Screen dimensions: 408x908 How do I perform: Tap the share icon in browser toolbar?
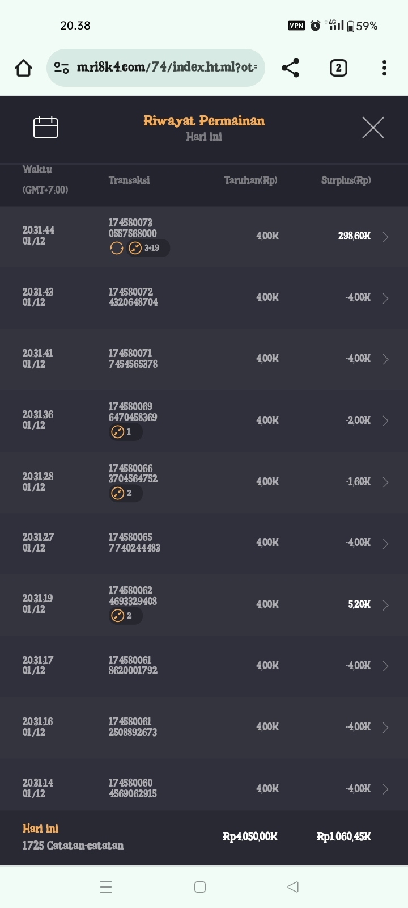click(290, 68)
